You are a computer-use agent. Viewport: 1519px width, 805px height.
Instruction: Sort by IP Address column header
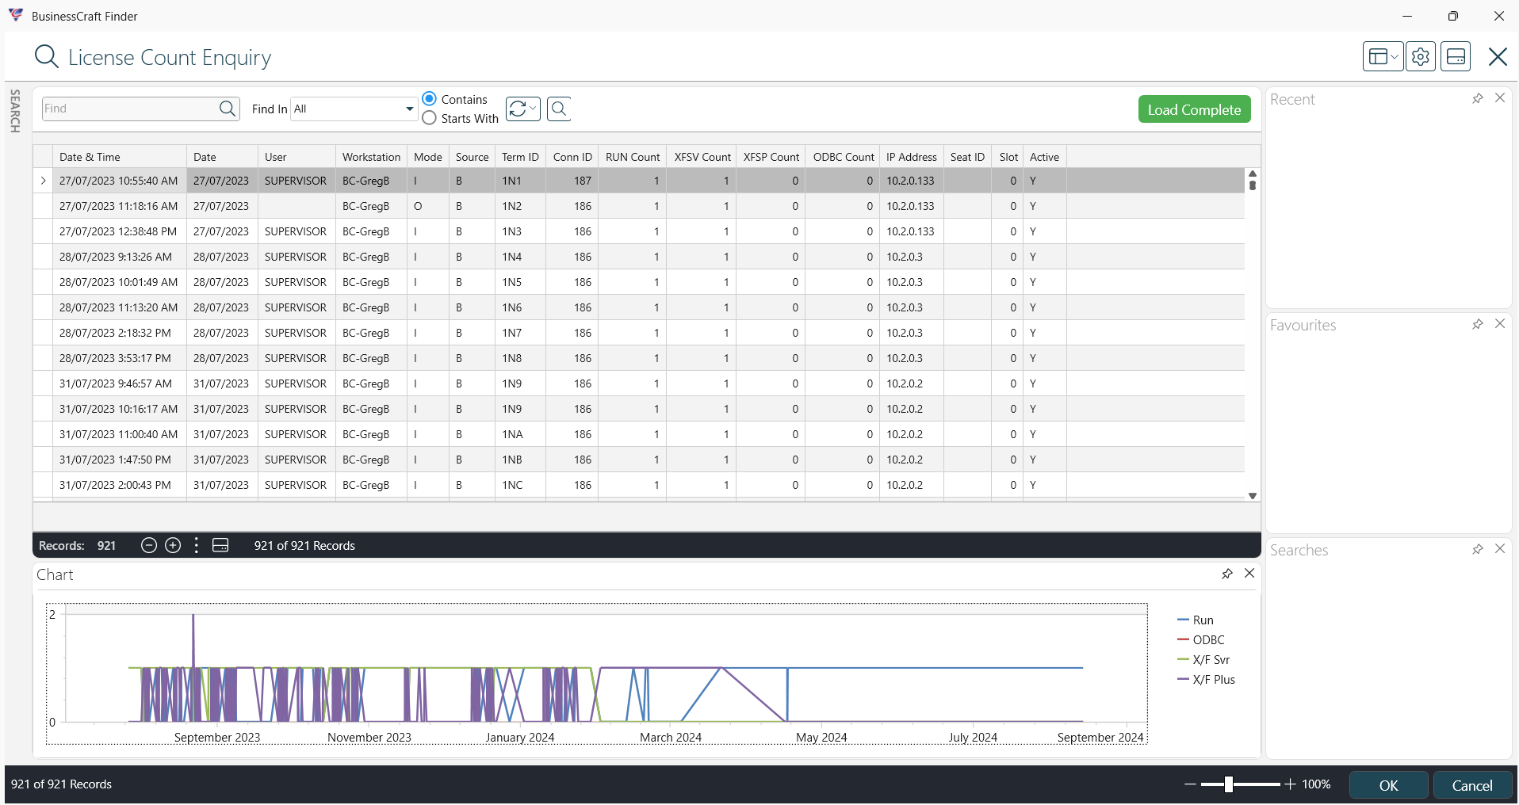click(x=912, y=157)
